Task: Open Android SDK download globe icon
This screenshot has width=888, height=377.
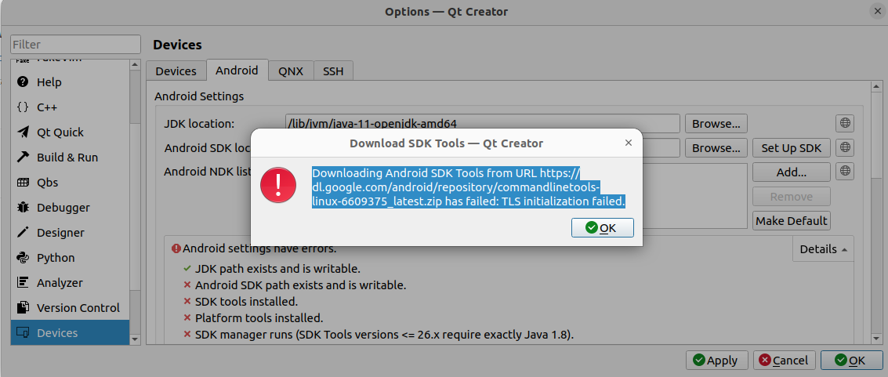Action: [844, 147]
